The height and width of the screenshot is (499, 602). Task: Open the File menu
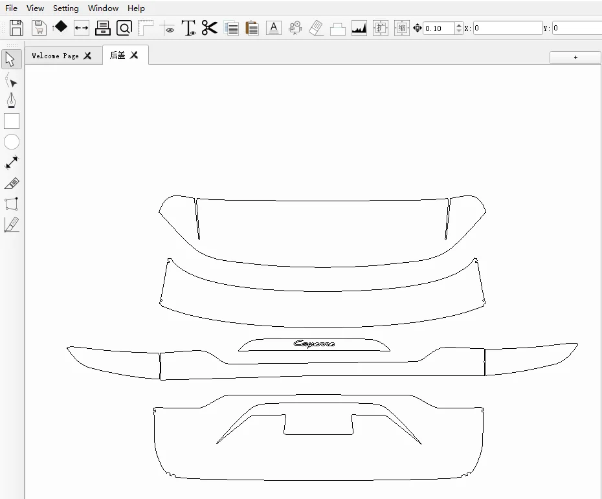[11, 8]
